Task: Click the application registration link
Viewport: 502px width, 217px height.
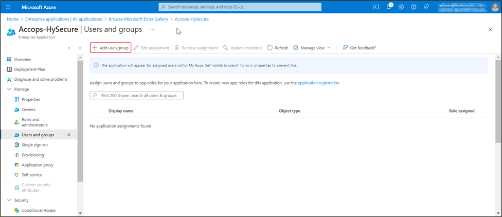Action: pos(318,83)
